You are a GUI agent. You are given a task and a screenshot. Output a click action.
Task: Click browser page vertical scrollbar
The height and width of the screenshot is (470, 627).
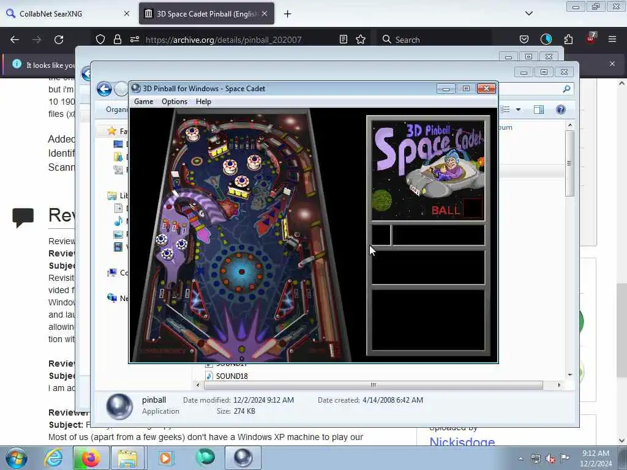coord(621,330)
